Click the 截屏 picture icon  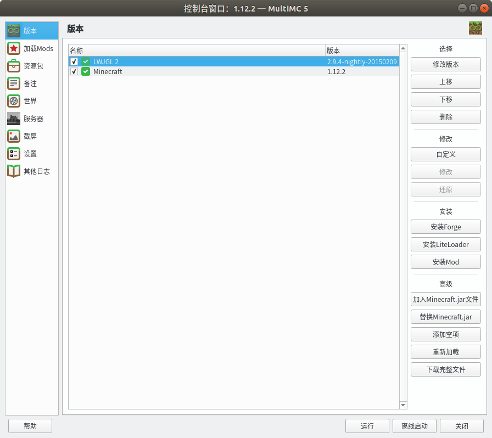pyautogui.click(x=14, y=136)
